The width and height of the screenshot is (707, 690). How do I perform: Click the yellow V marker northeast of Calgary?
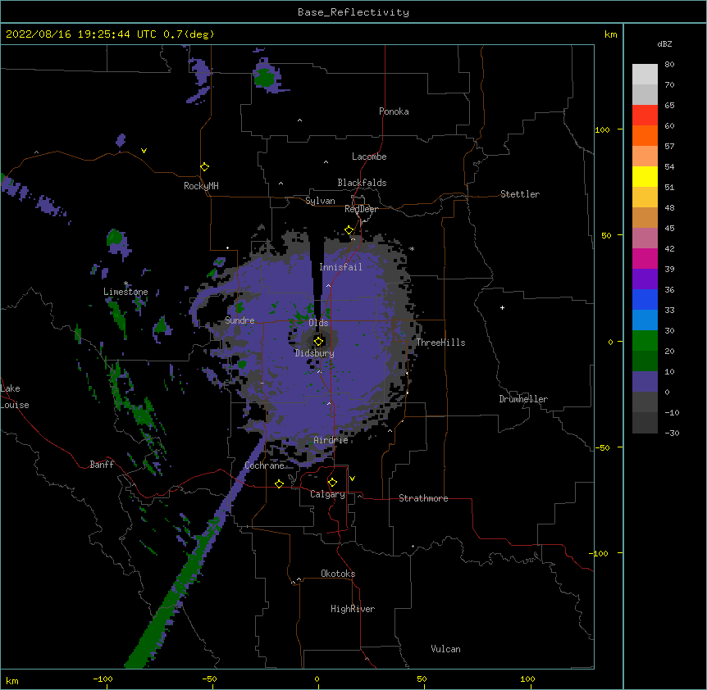click(352, 479)
